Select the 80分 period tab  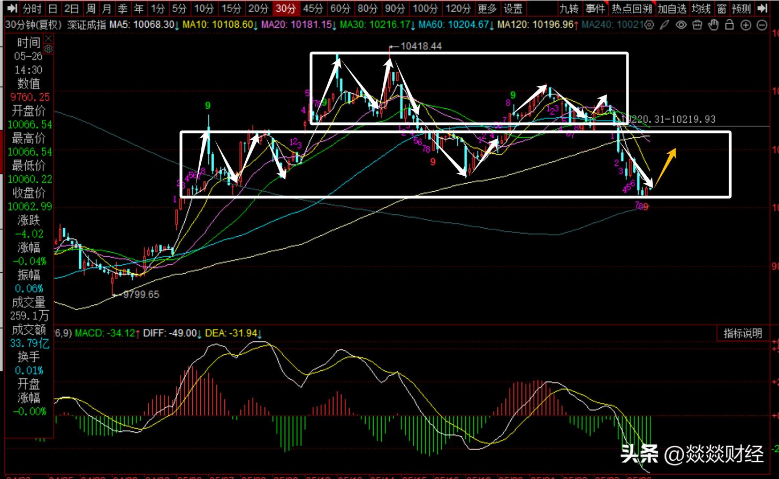pyautogui.click(x=368, y=9)
